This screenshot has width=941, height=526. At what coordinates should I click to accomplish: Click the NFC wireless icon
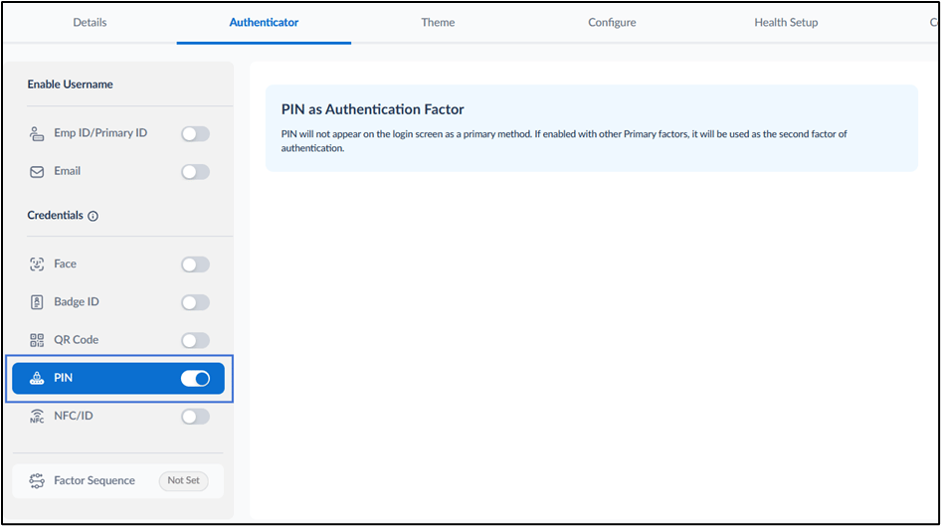(x=37, y=417)
